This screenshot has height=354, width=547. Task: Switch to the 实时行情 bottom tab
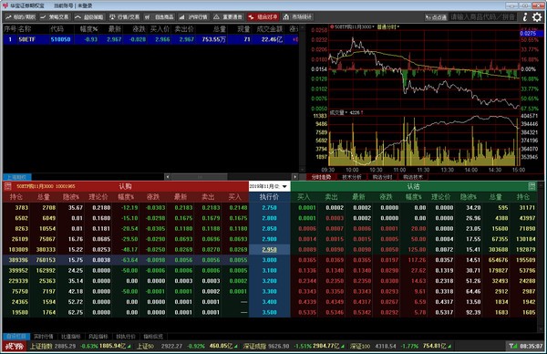(x=44, y=337)
